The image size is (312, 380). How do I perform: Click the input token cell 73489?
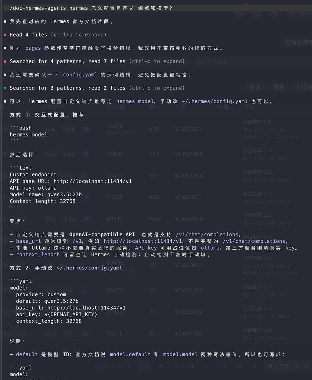tap(115, 126)
